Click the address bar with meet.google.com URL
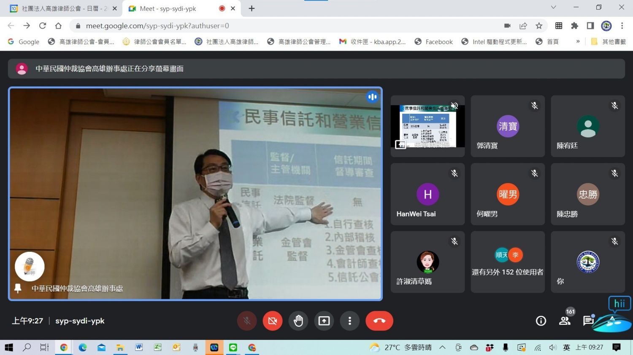The image size is (633, 355). pos(287,26)
